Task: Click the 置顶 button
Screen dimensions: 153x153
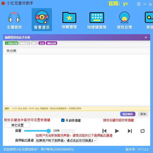Action: coord(34,43)
